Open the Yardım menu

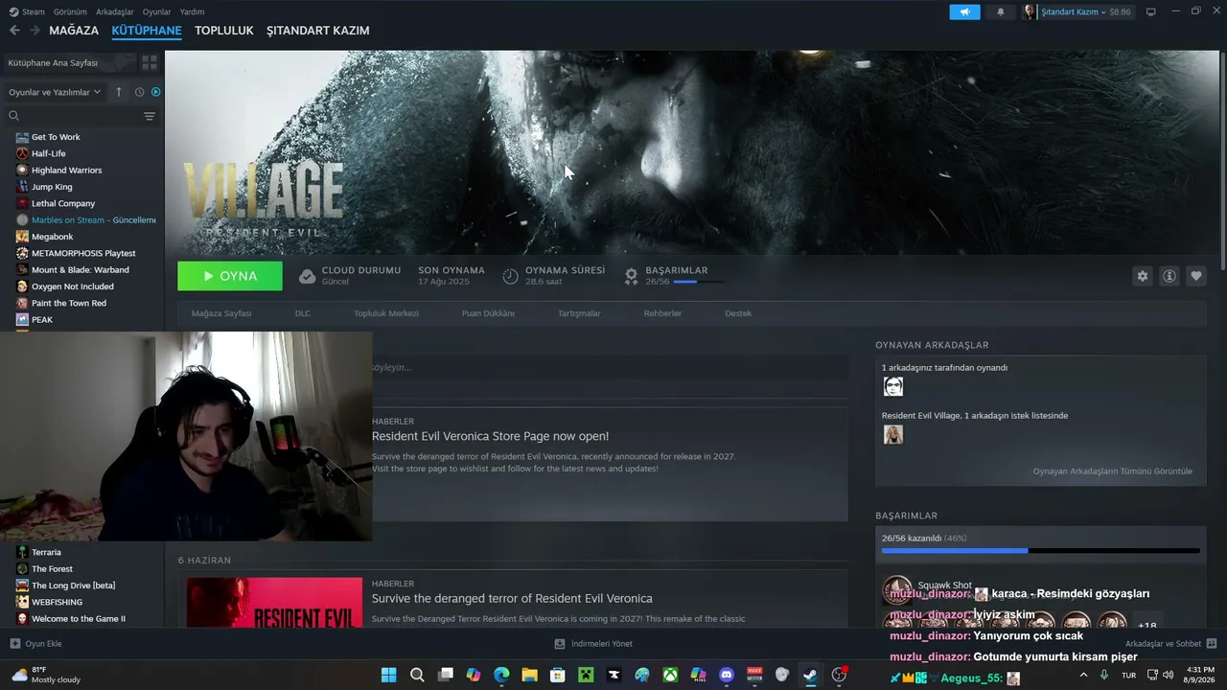click(193, 11)
